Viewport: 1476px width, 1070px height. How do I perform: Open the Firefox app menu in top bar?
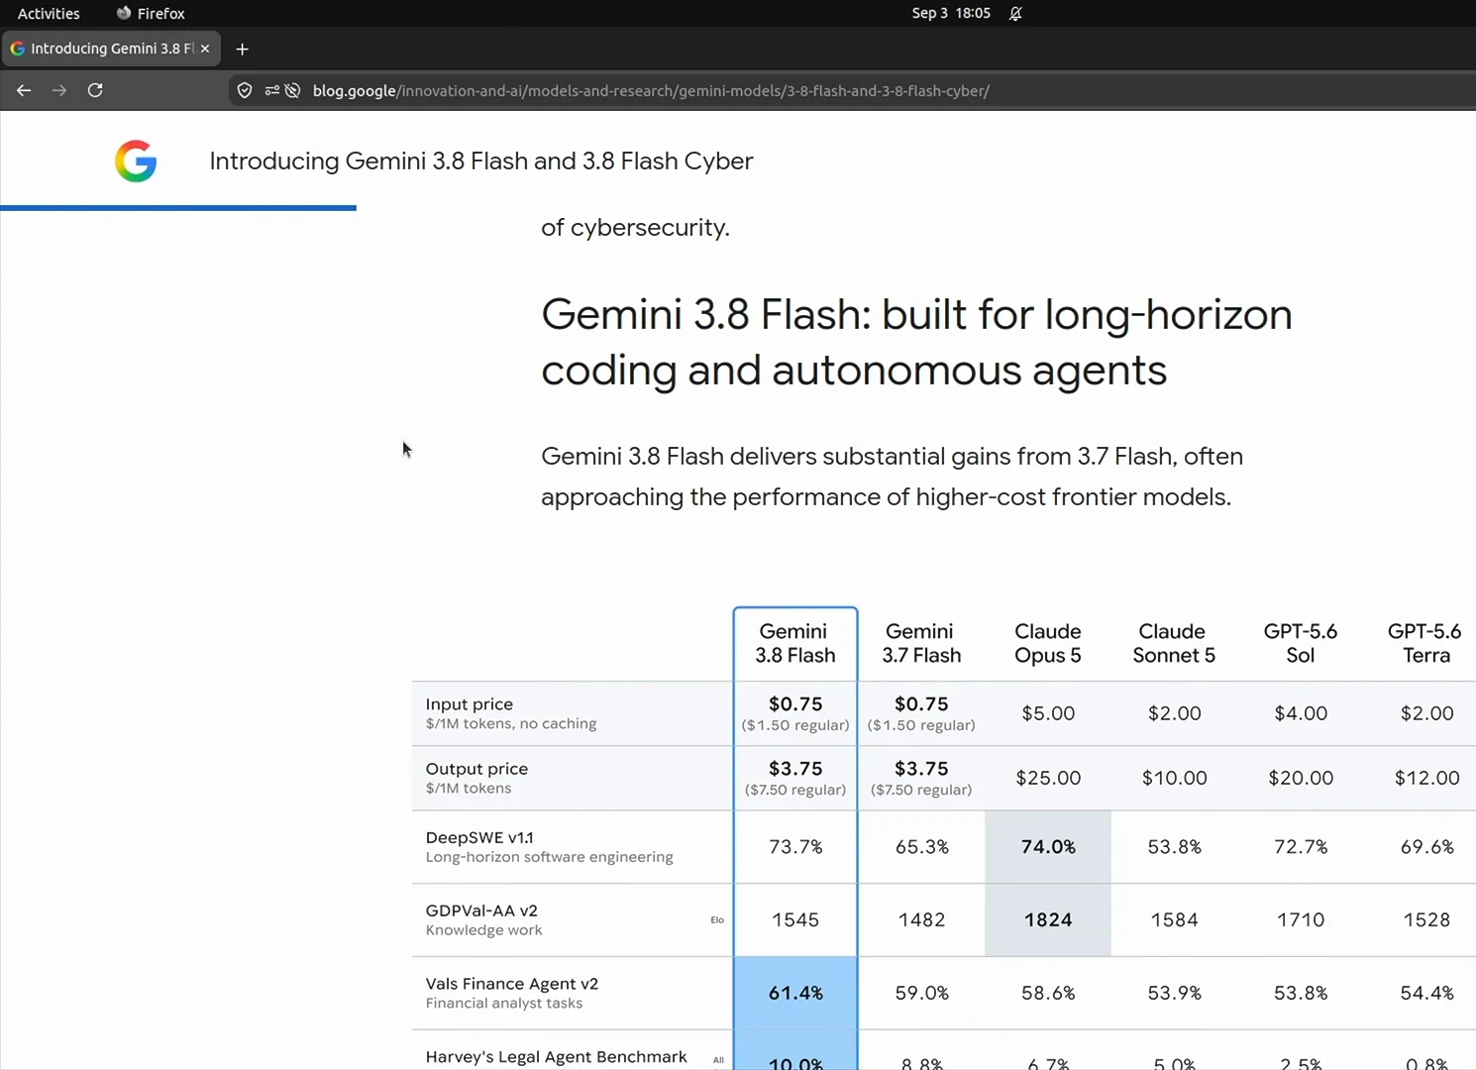pos(151,13)
